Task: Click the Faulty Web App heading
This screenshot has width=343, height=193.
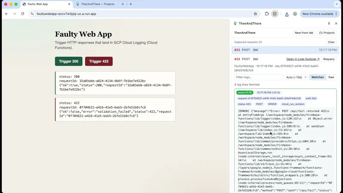Action: tap(83, 34)
